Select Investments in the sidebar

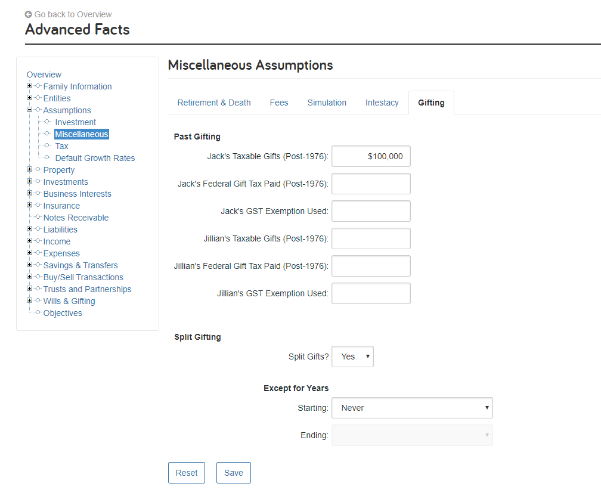pyautogui.click(x=66, y=182)
